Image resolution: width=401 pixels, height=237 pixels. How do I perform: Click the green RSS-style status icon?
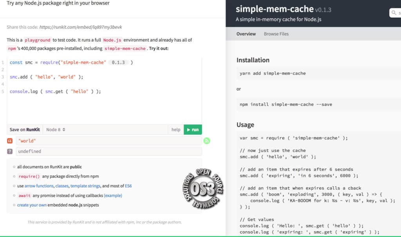tap(207, 141)
